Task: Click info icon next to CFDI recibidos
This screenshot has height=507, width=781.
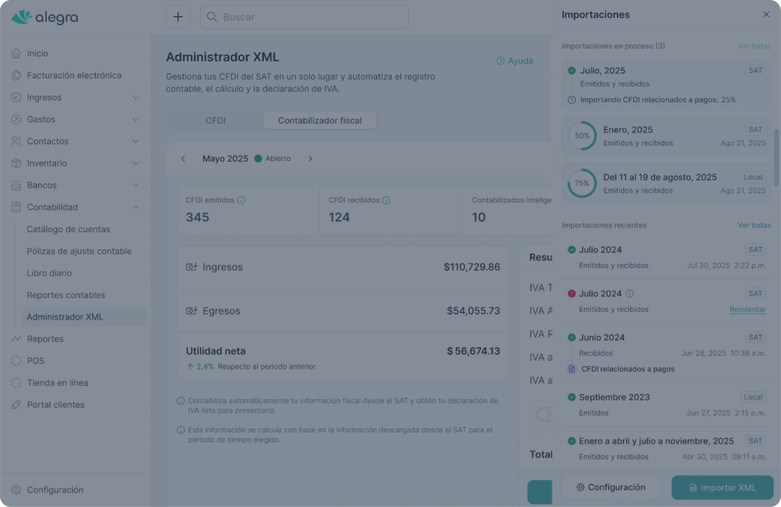Action: pyautogui.click(x=386, y=200)
